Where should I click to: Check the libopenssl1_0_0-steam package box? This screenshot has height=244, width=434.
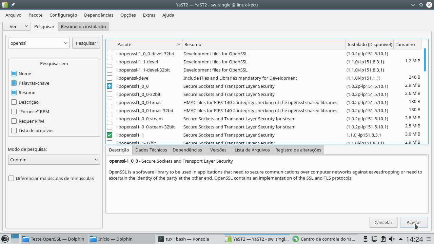click(x=110, y=119)
